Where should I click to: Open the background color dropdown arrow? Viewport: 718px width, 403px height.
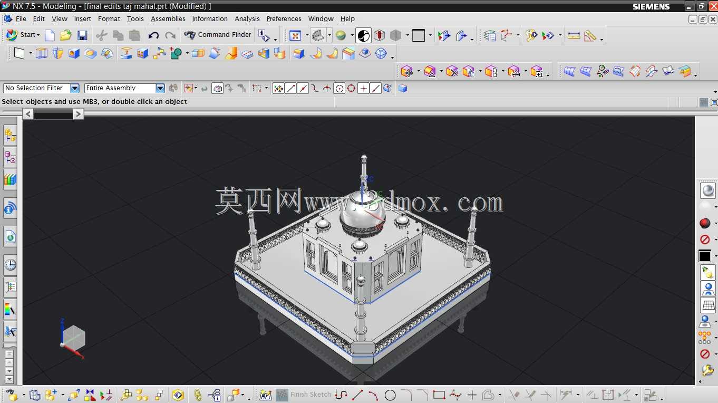point(430,35)
